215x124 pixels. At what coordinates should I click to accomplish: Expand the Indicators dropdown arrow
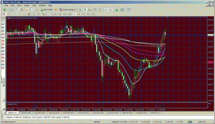[118, 10]
